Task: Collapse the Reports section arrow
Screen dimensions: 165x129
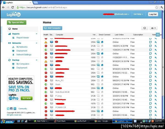Action: [x=37, y=34]
